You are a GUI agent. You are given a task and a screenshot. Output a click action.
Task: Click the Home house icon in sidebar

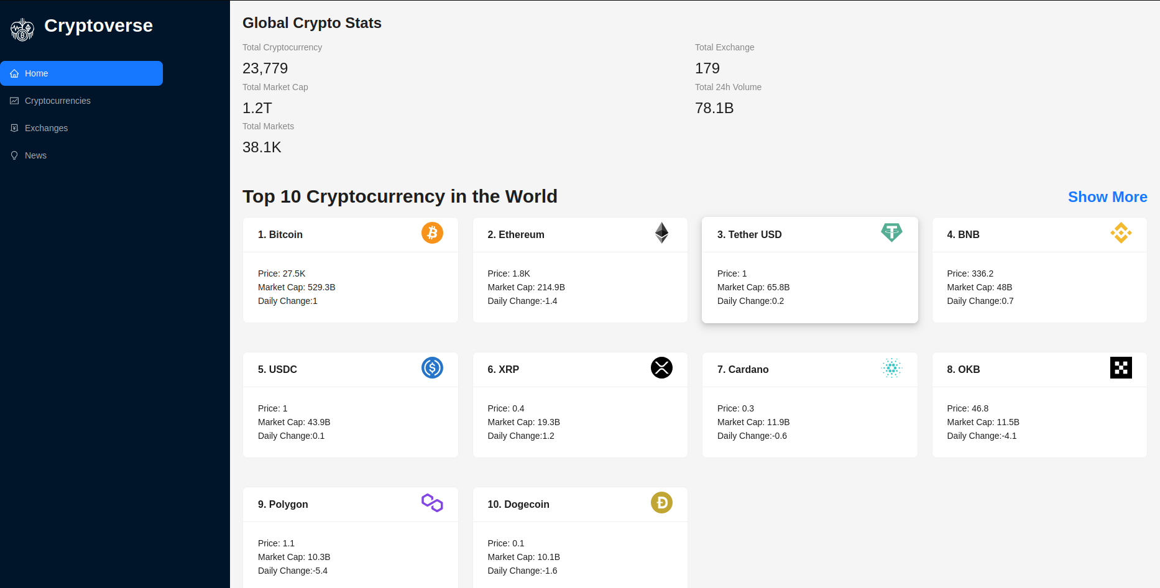(x=14, y=73)
